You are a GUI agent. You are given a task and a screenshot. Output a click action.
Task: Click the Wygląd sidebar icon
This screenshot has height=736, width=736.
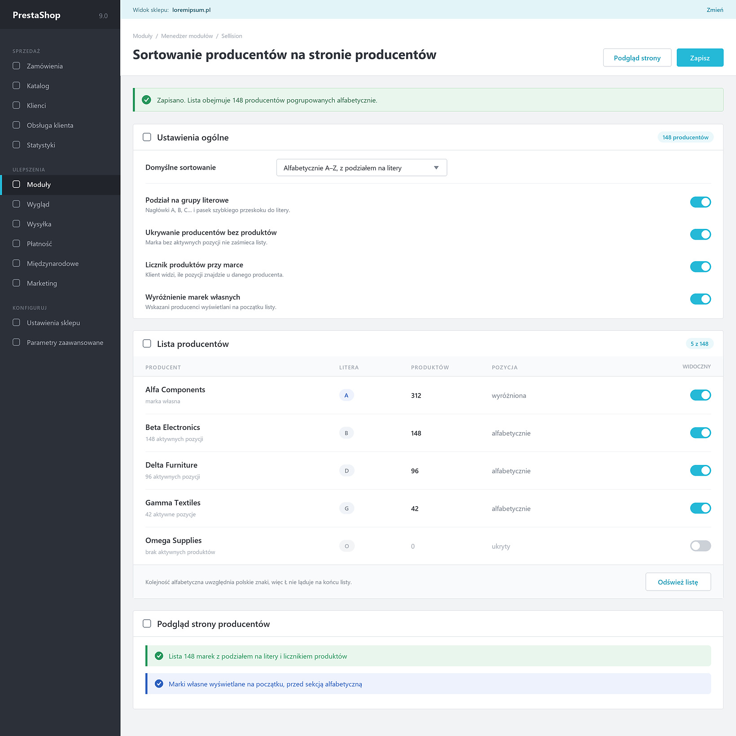coord(17,204)
